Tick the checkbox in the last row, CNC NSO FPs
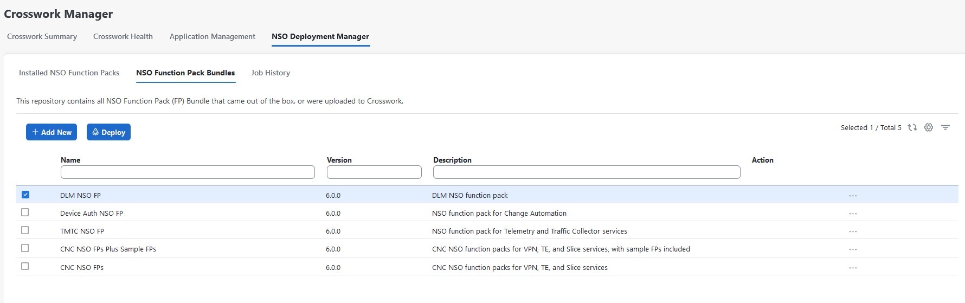Image resolution: width=965 pixels, height=303 pixels. pos(25,266)
